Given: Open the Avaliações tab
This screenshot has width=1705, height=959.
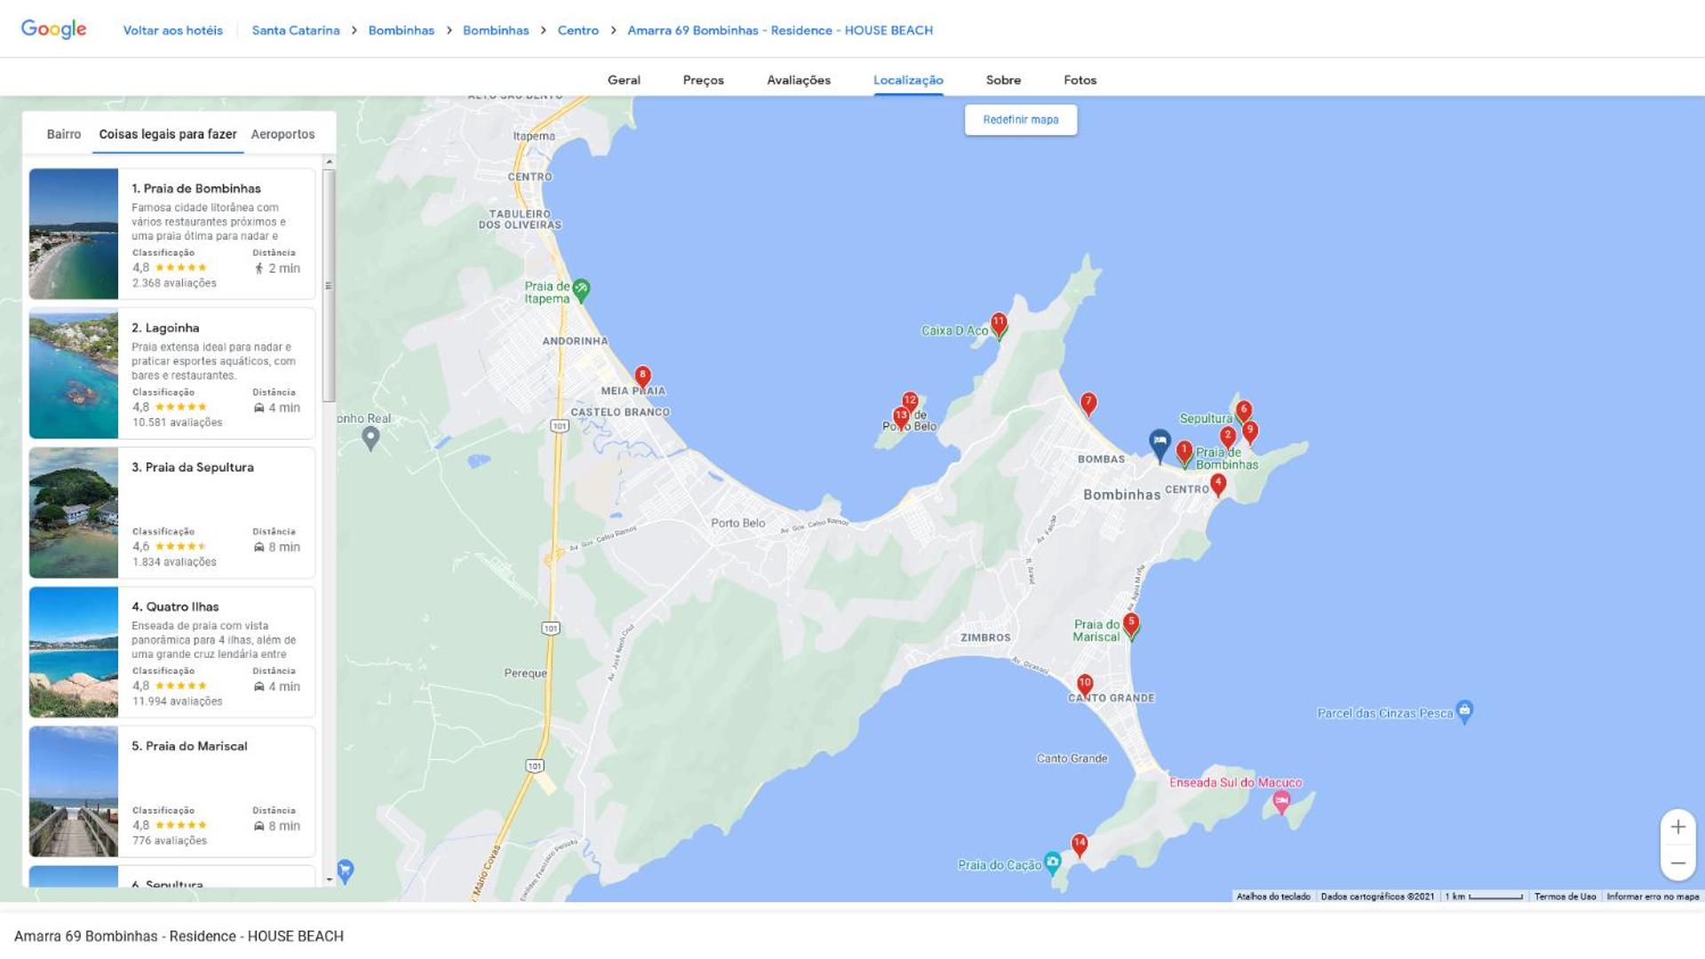Looking at the screenshot, I should pyautogui.click(x=798, y=80).
